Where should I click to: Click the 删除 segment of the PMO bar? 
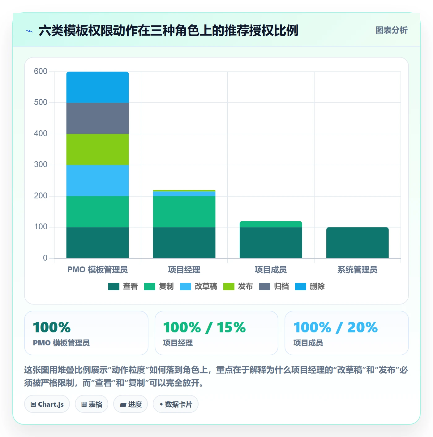pyautogui.click(x=97, y=87)
